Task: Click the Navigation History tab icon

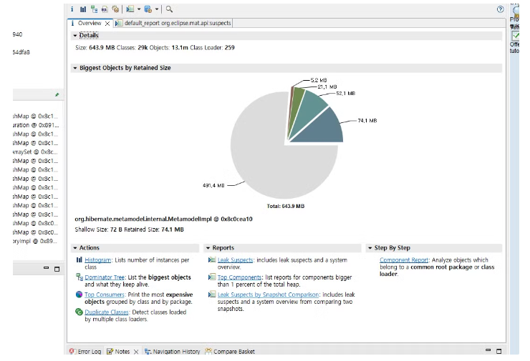Action: coord(148,351)
